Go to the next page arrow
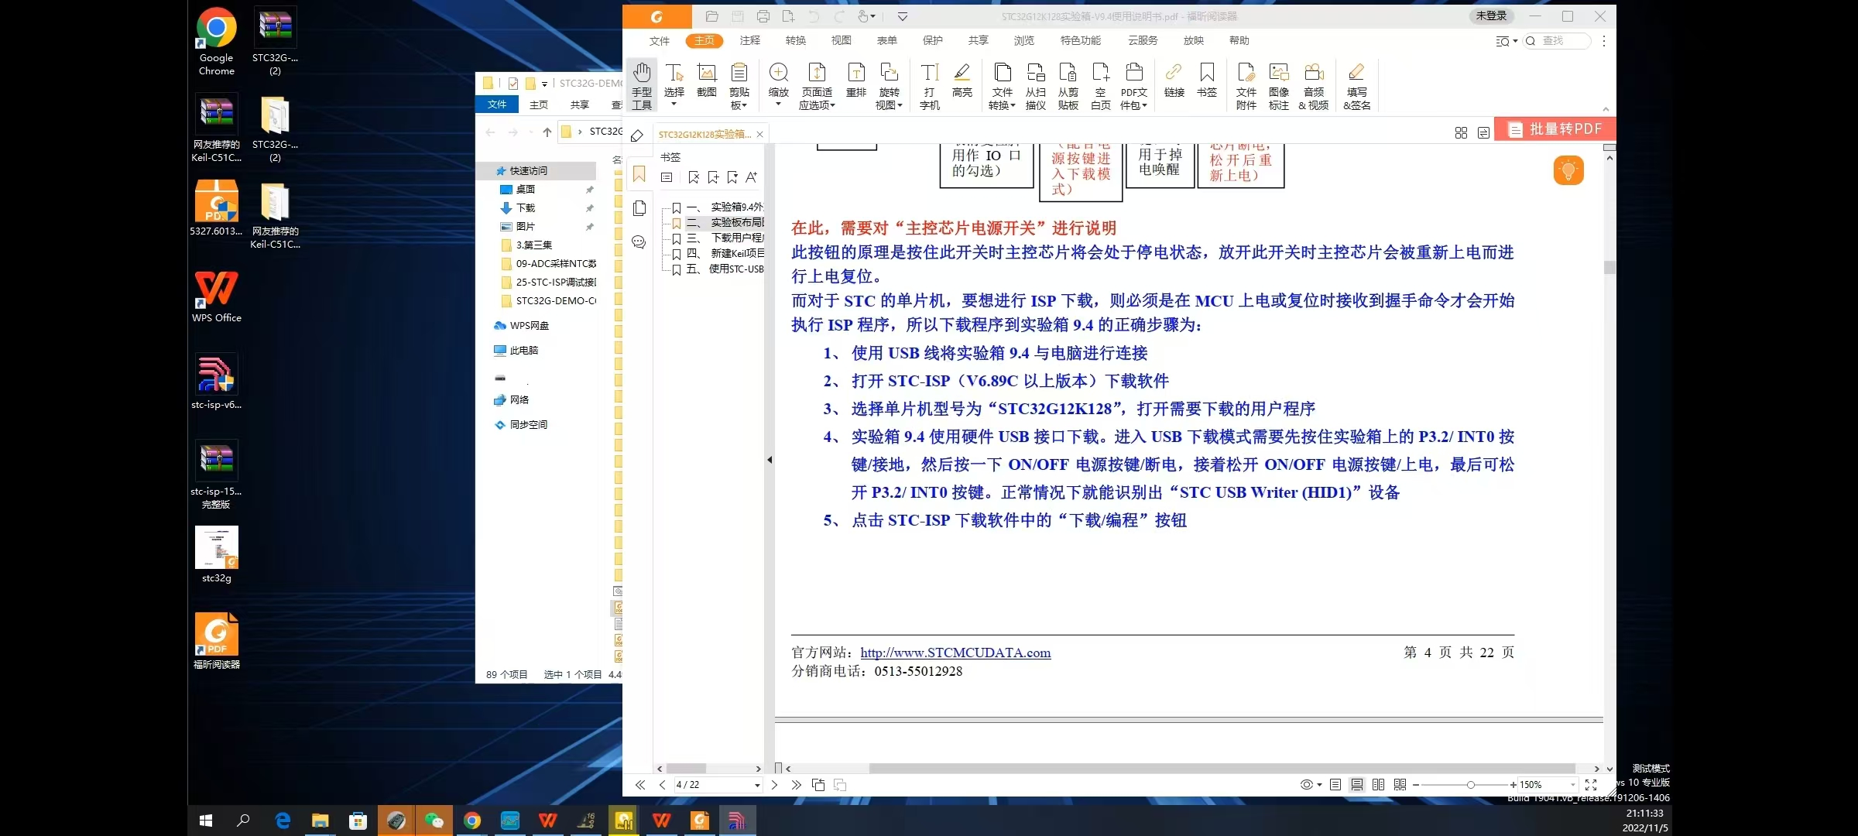 [x=774, y=785]
